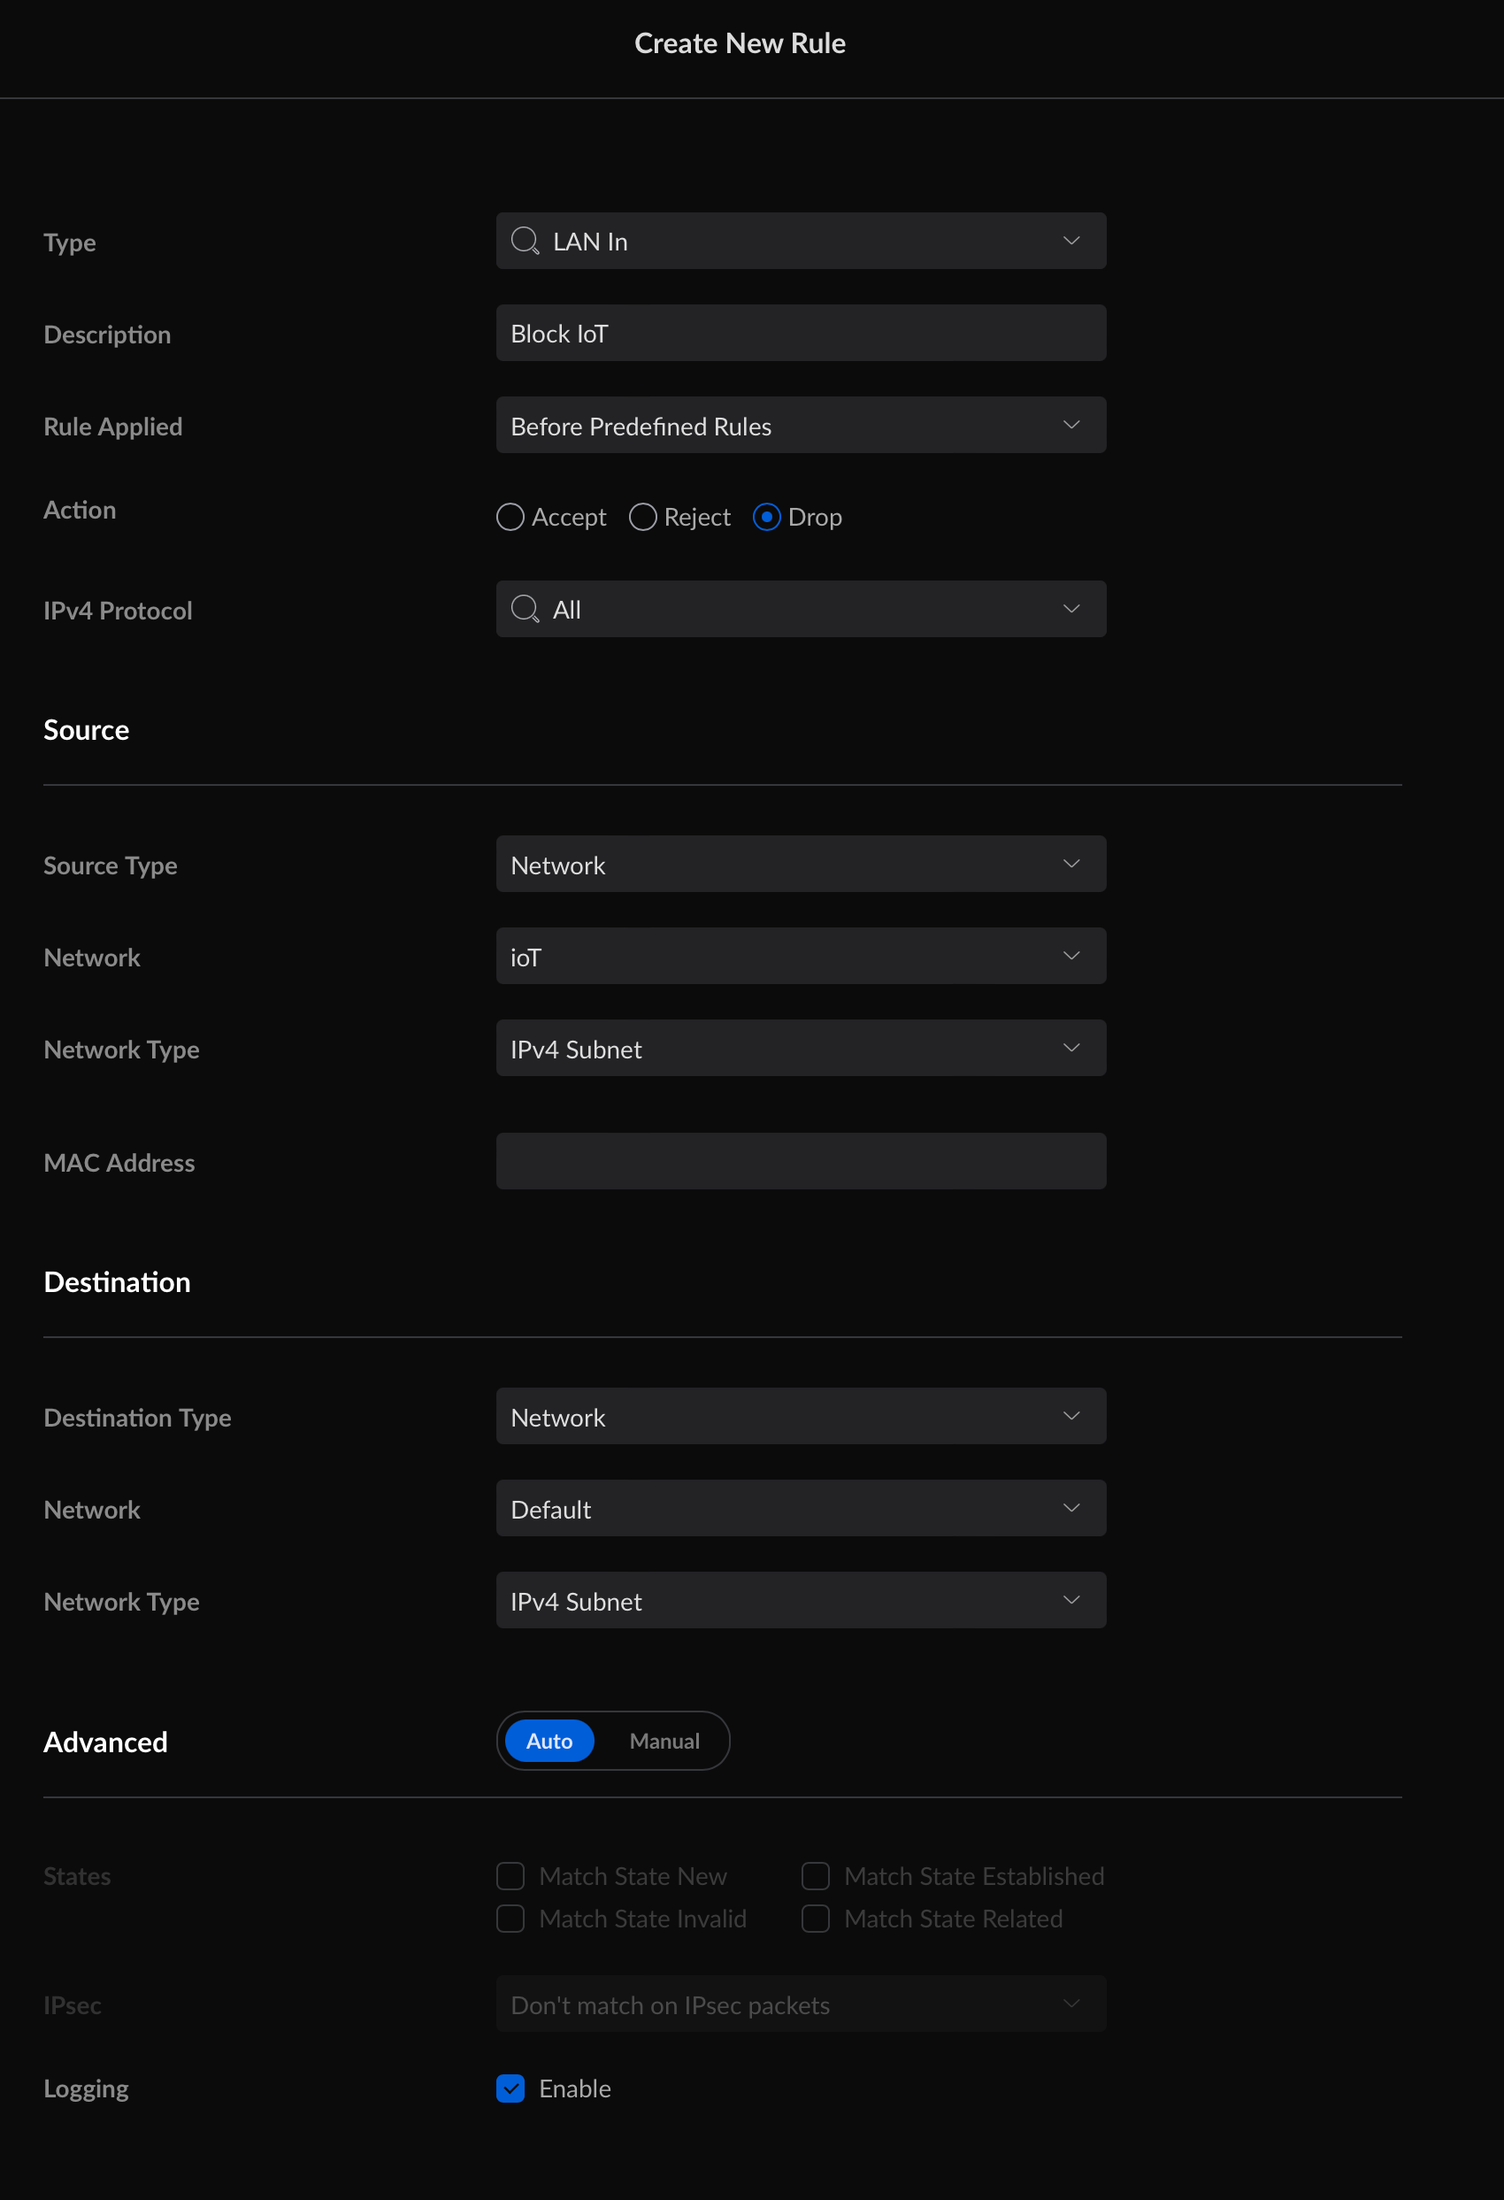The width and height of the screenshot is (1504, 2200).
Task: Click the search icon in Type field
Action: click(525, 242)
